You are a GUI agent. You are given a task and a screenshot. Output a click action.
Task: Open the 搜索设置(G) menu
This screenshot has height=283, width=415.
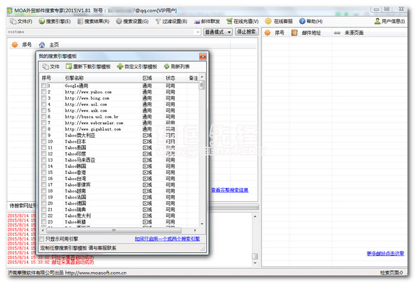coord(132,21)
